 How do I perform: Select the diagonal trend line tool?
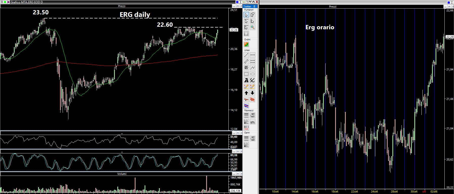(246, 55)
